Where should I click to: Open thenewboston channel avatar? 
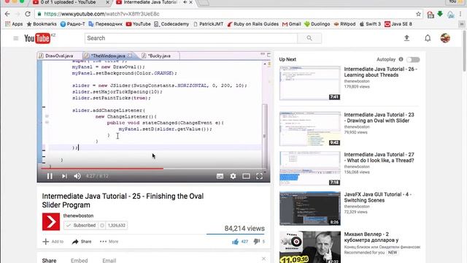51,221
